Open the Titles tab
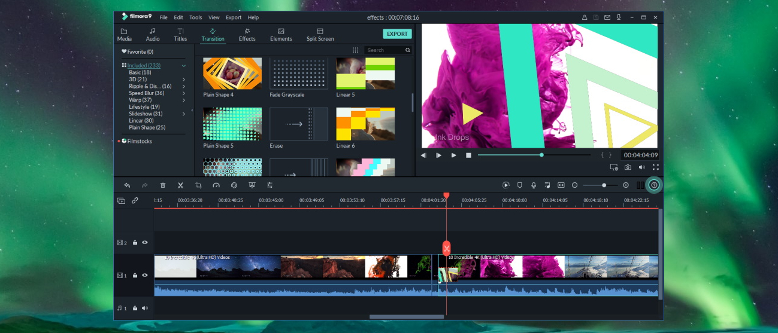 point(180,35)
